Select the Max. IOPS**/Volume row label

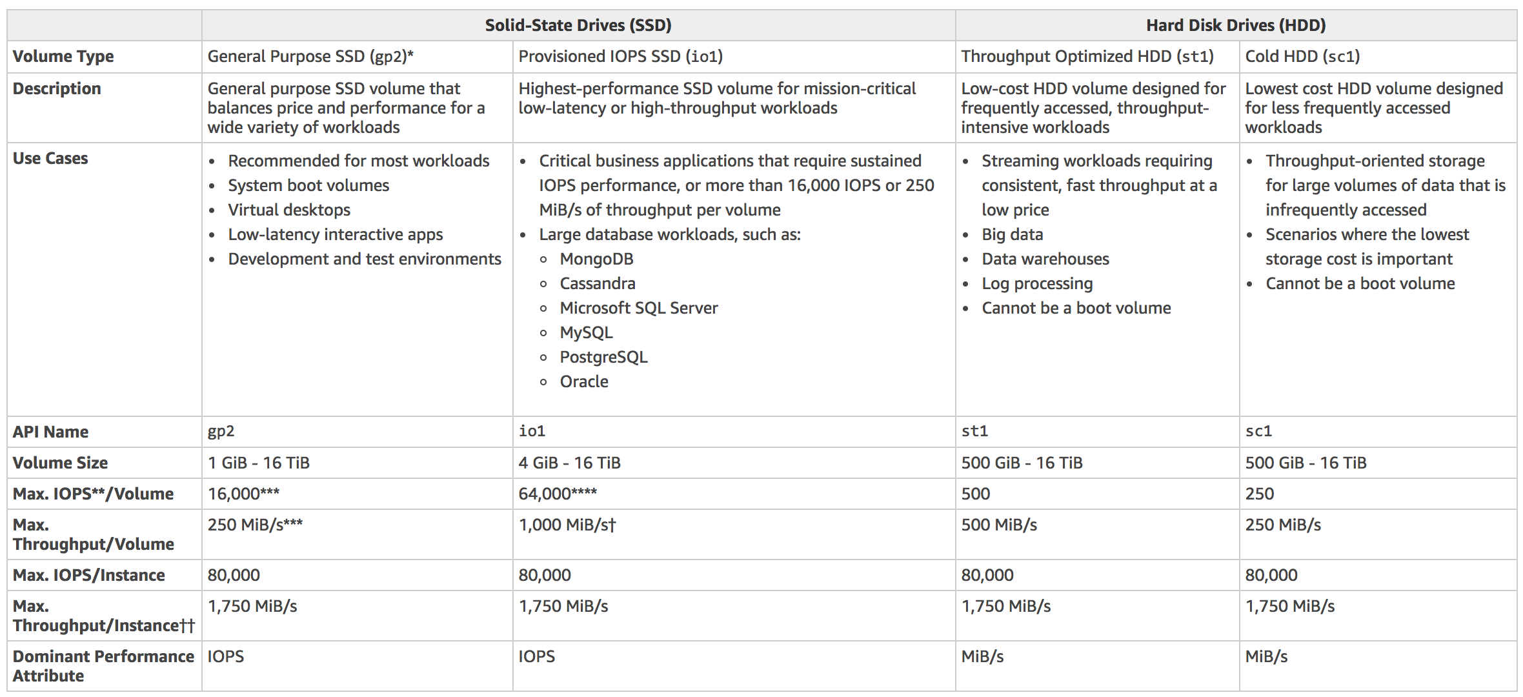pyautogui.click(x=93, y=494)
